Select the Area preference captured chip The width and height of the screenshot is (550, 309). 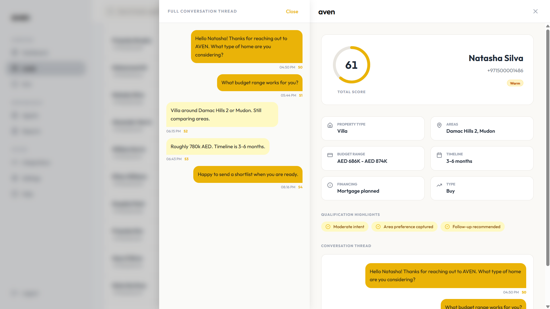point(404,227)
